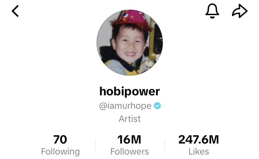The image size is (259, 159).
Task: Select the Likes label
Action: click(x=199, y=152)
